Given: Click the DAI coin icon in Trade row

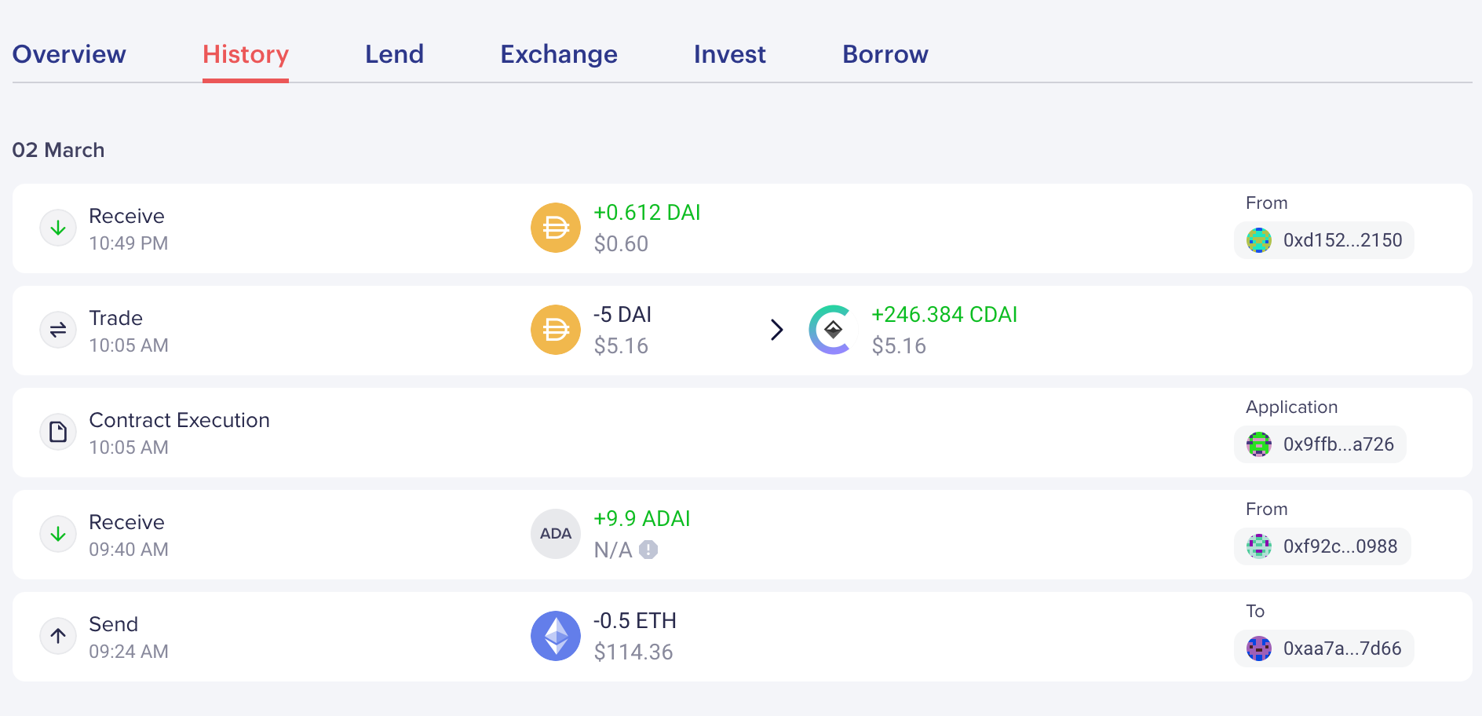Looking at the screenshot, I should coord(556,330).
